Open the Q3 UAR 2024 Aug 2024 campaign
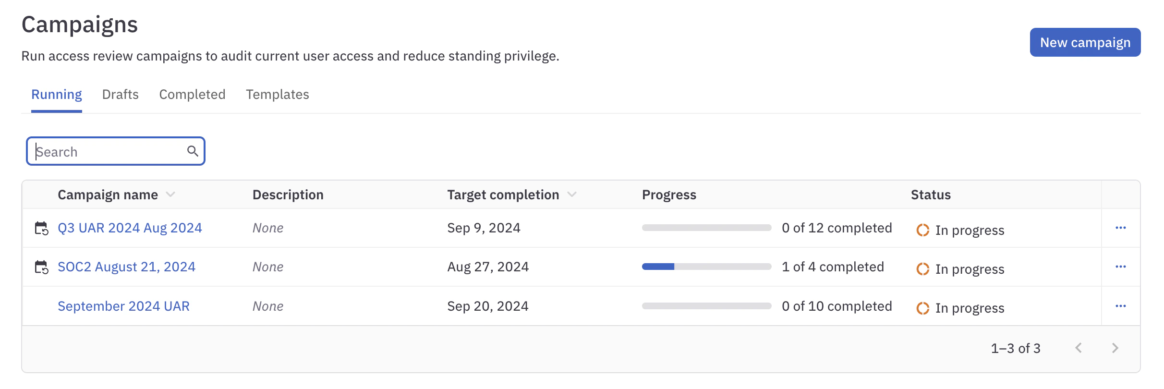The height and width of the screenshot is (389, 1164). click(x=130, y=228)
